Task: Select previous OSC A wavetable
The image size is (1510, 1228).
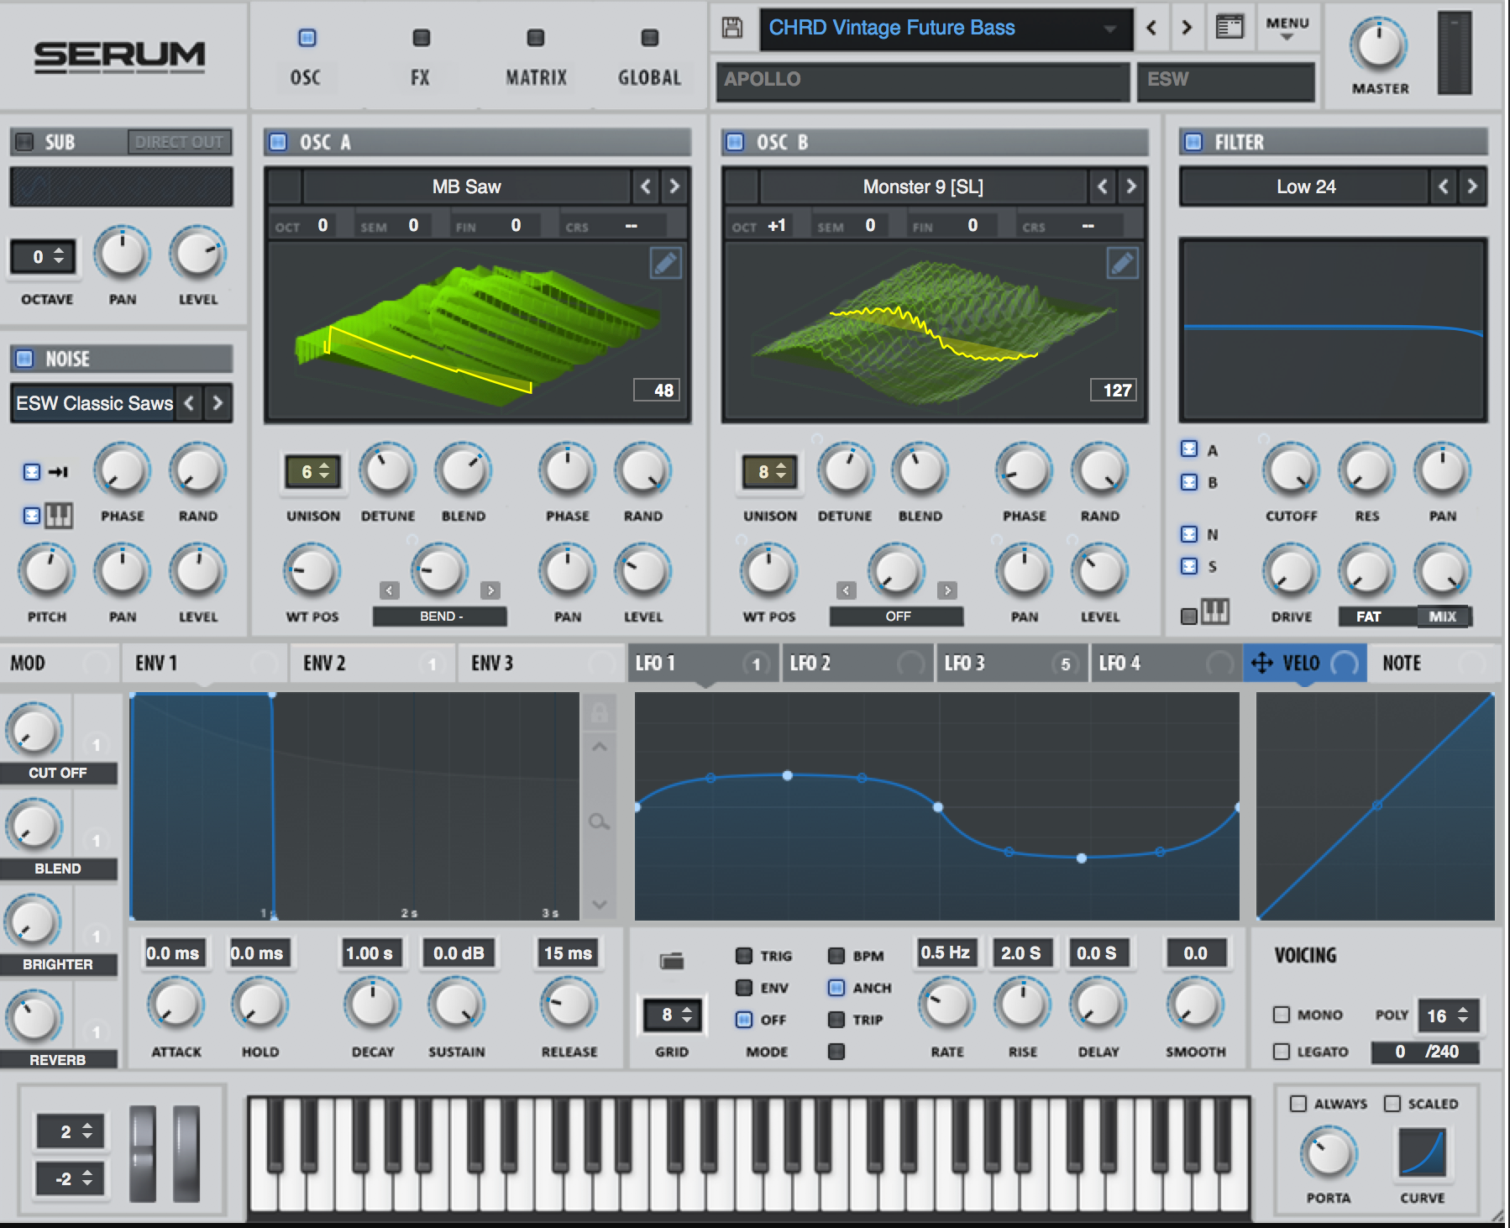Action: click(x=645, y=186)
